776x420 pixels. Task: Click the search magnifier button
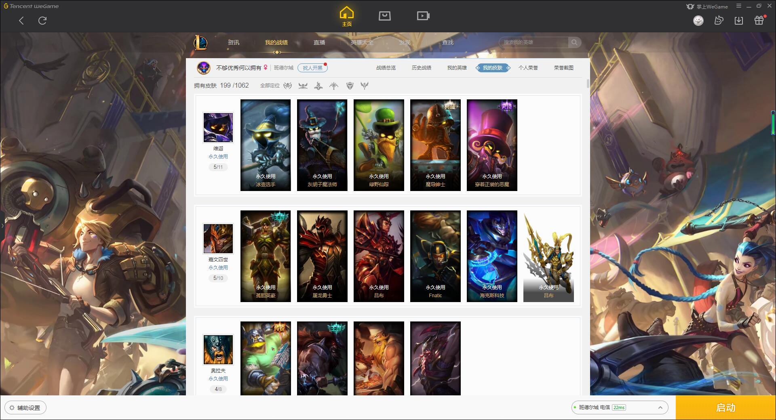tap(574, 42)
